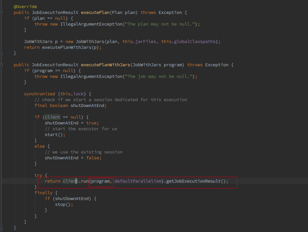The width and height of the screenshot is (308, 232).
Task: Click program argument inside client.run
Action: 100,181
